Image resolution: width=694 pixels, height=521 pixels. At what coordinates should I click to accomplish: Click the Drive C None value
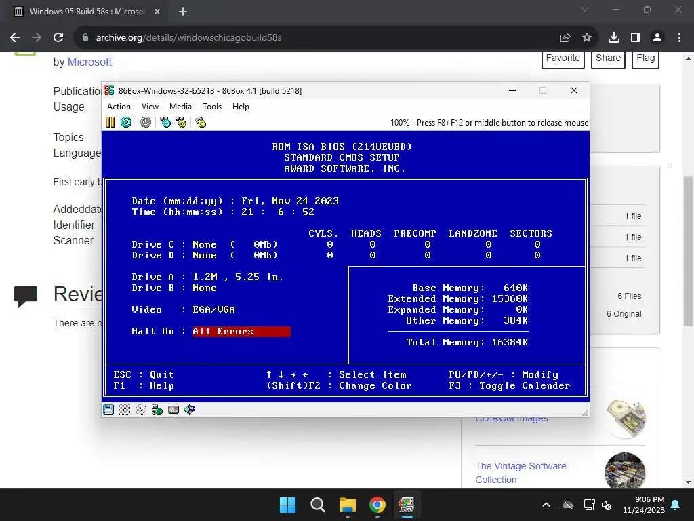click(205, 244)
